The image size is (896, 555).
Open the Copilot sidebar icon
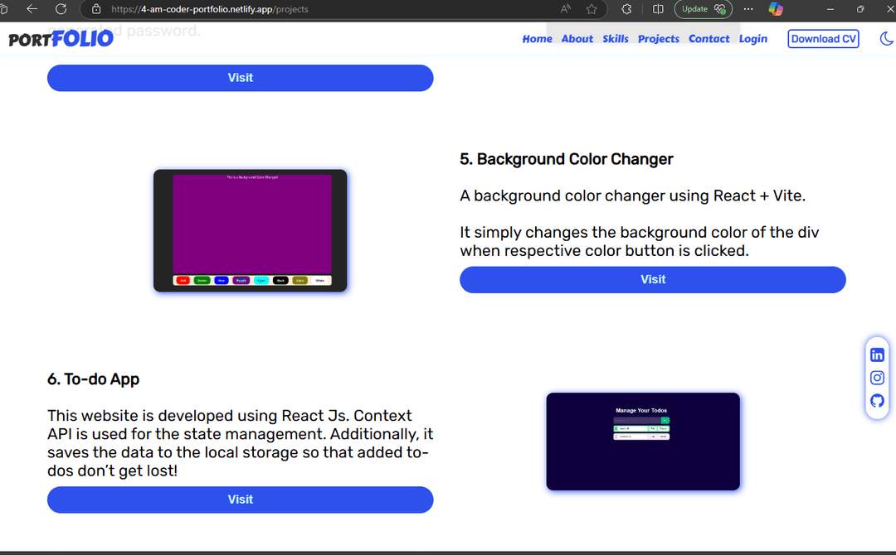point(776,9)
